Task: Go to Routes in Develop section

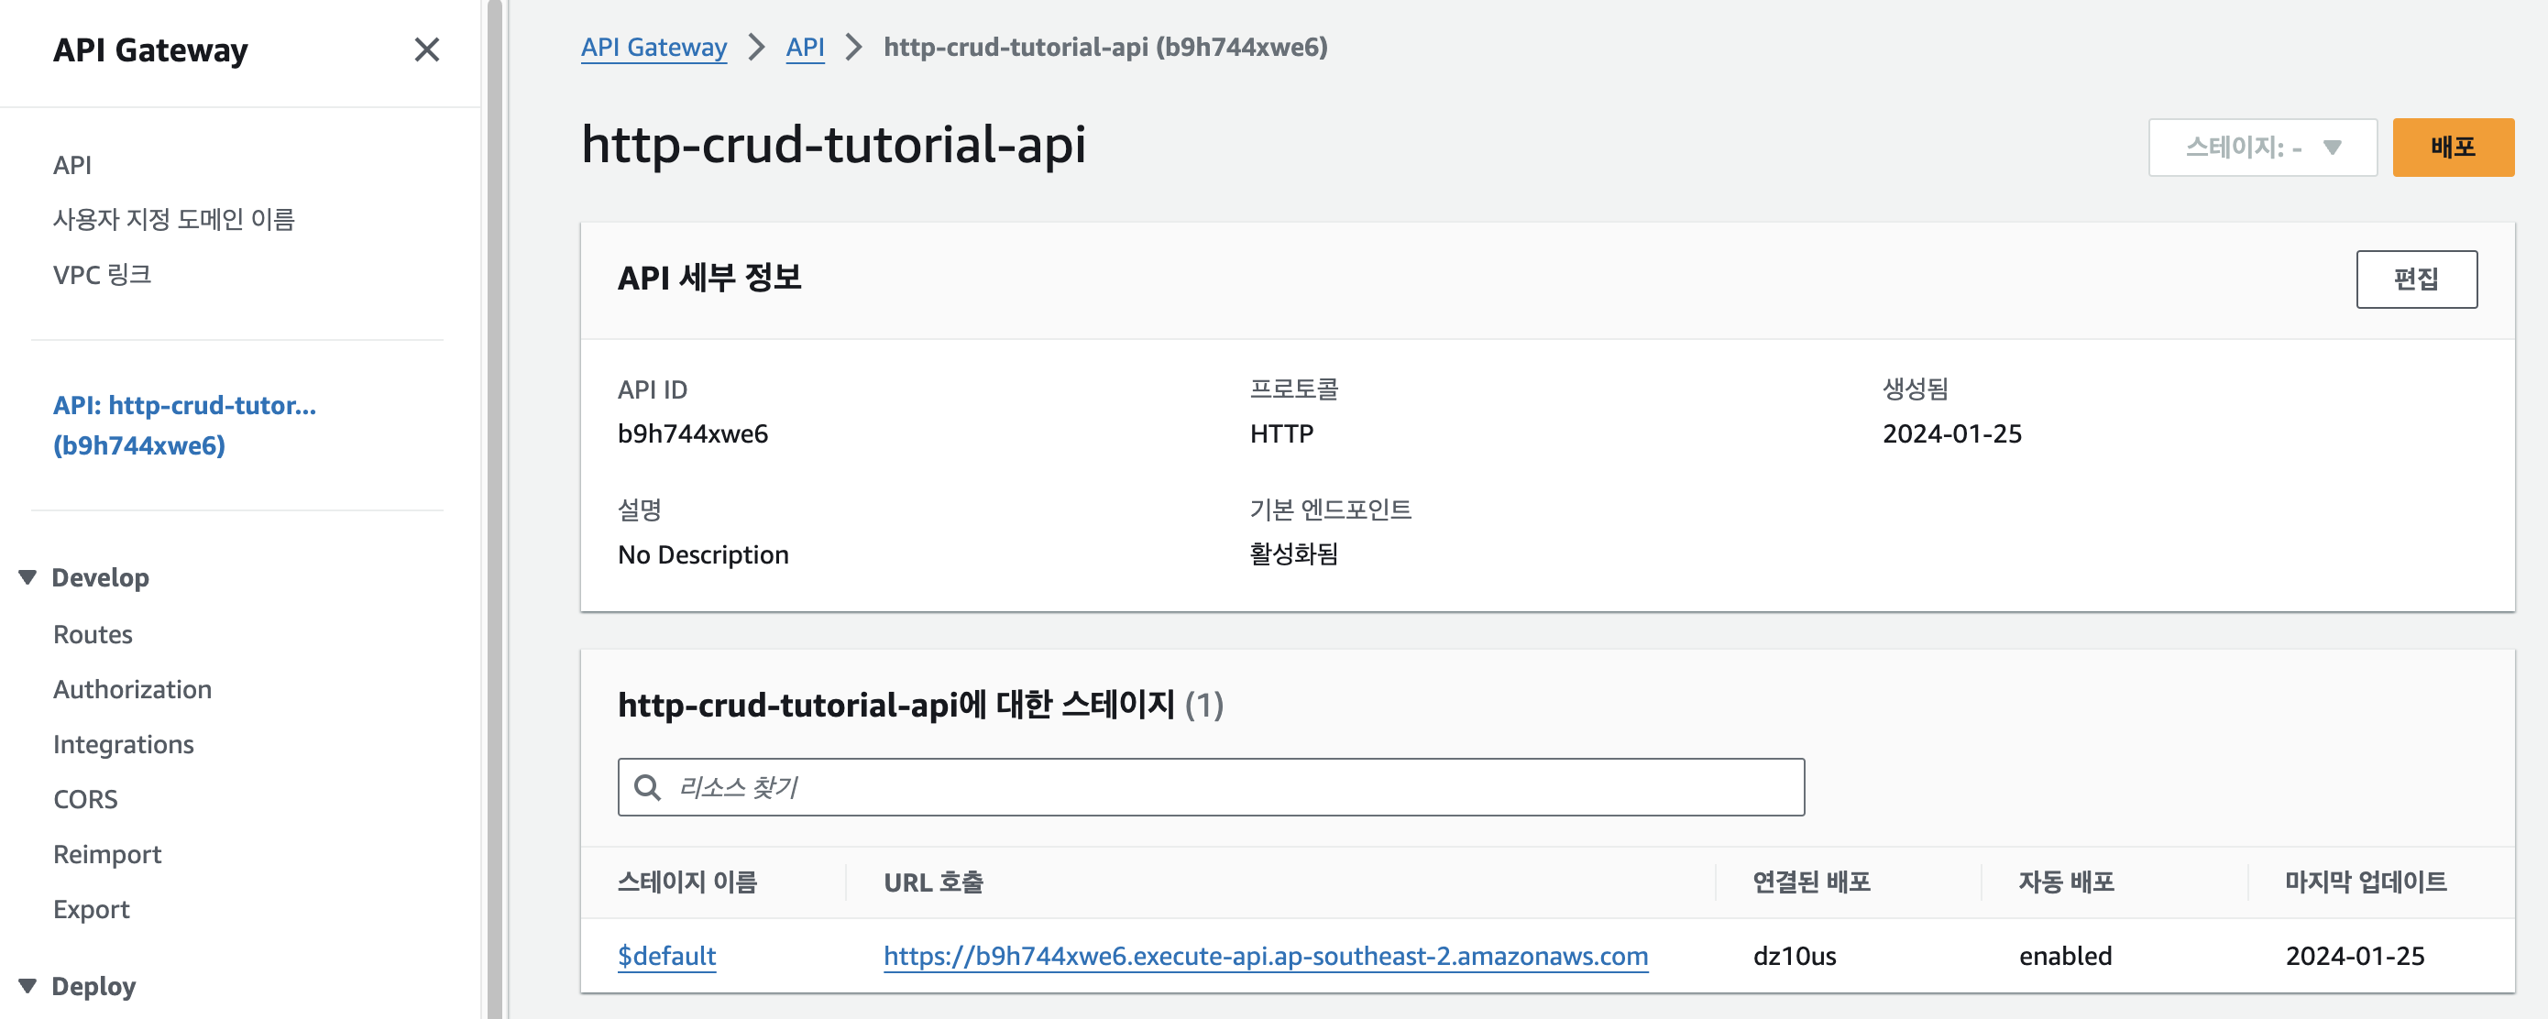Action: 93,634
